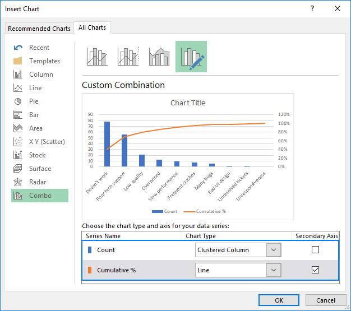Image resolution: width=351 pixels, height=311 pixels.
Task: Choose the Stock category label
Action: 38,155
